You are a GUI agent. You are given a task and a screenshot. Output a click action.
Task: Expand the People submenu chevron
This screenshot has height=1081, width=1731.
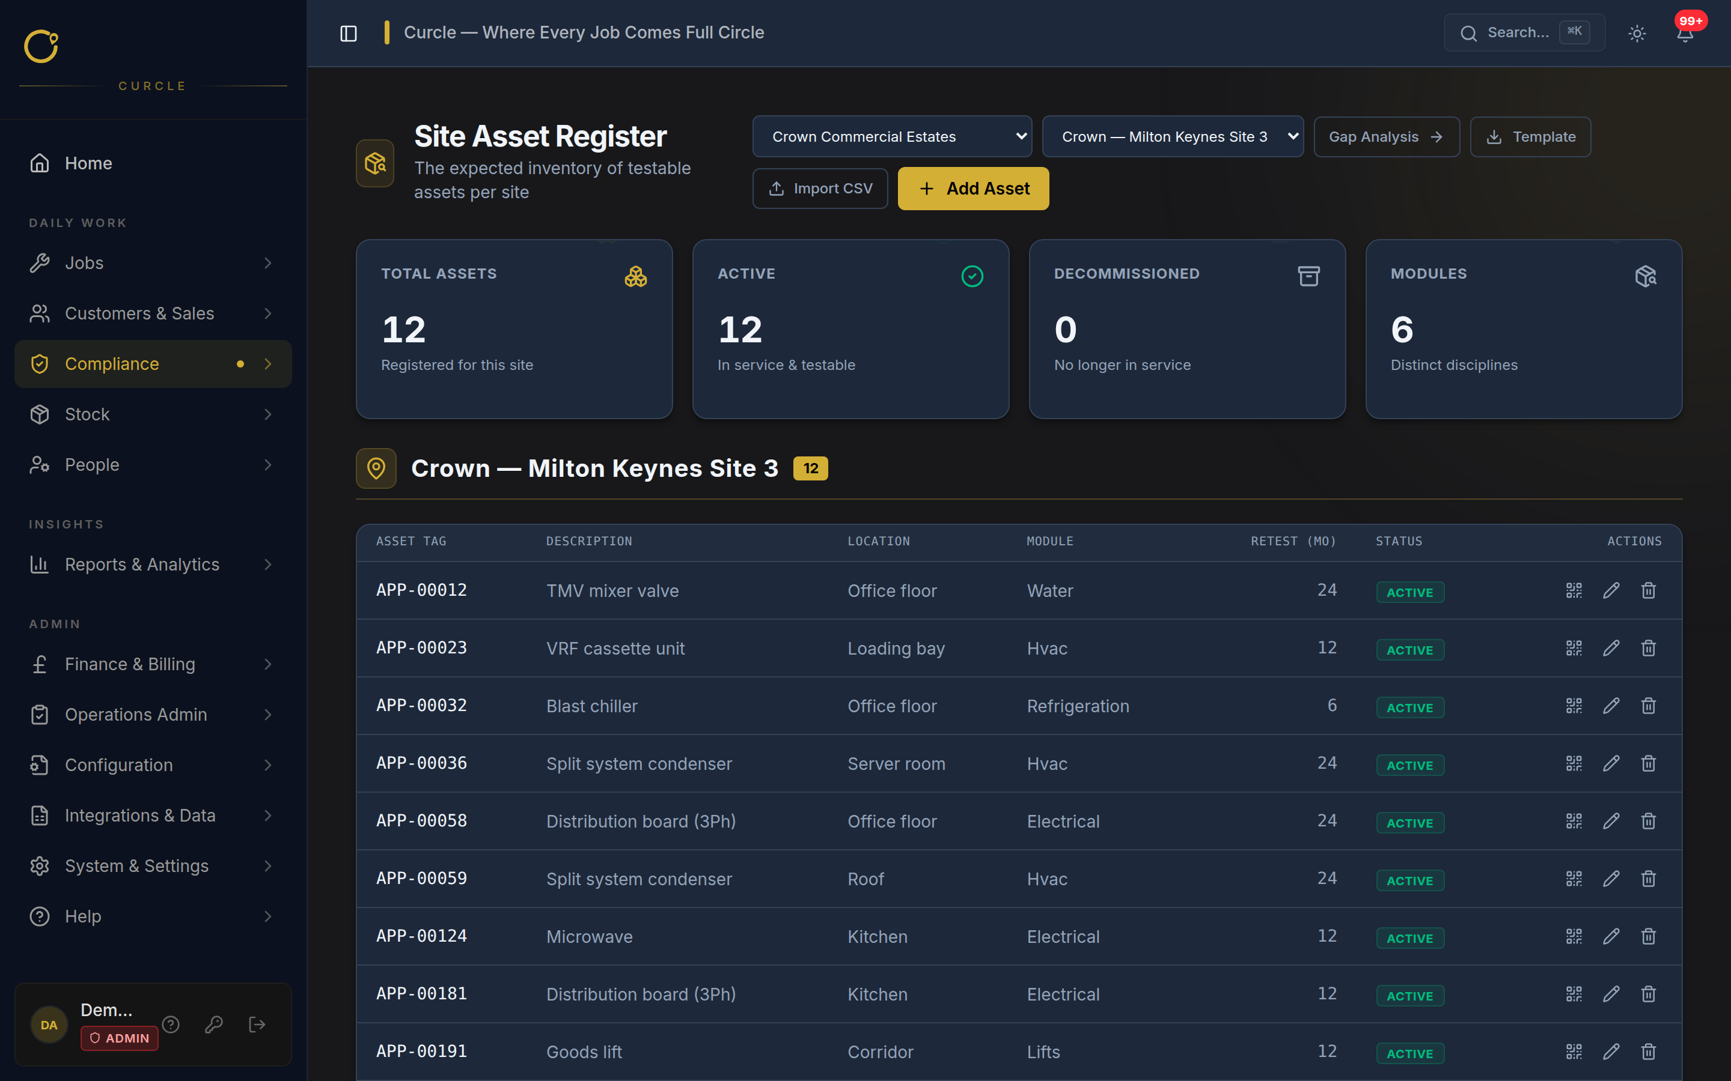[268, 465]
